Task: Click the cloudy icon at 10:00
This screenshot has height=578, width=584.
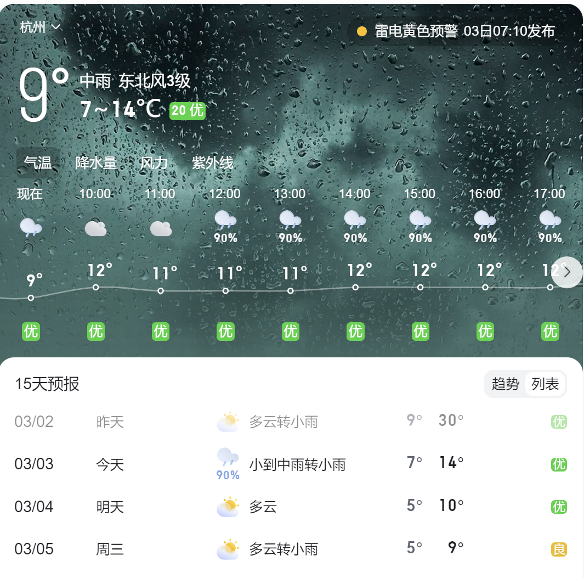Action: [x=95, y=228]
